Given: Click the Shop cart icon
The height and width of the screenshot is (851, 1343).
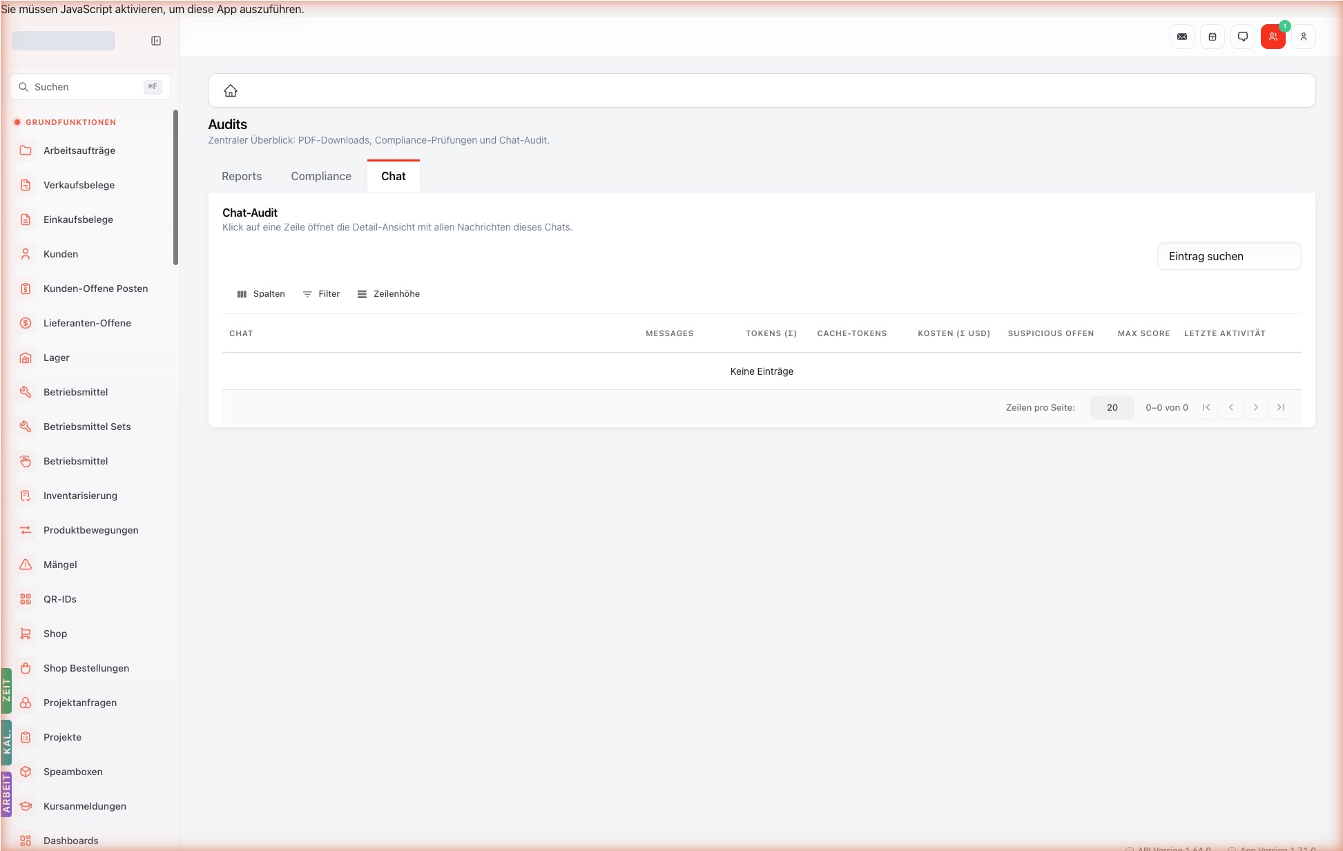Looking at the screenshot, I should click(x=26, y=634).
